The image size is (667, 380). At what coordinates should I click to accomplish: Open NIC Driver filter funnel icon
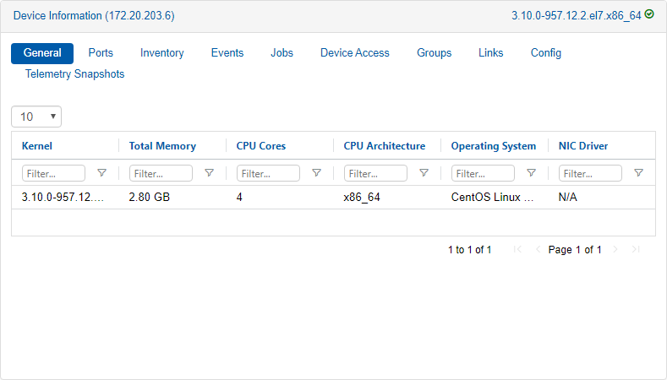(639, 173)
